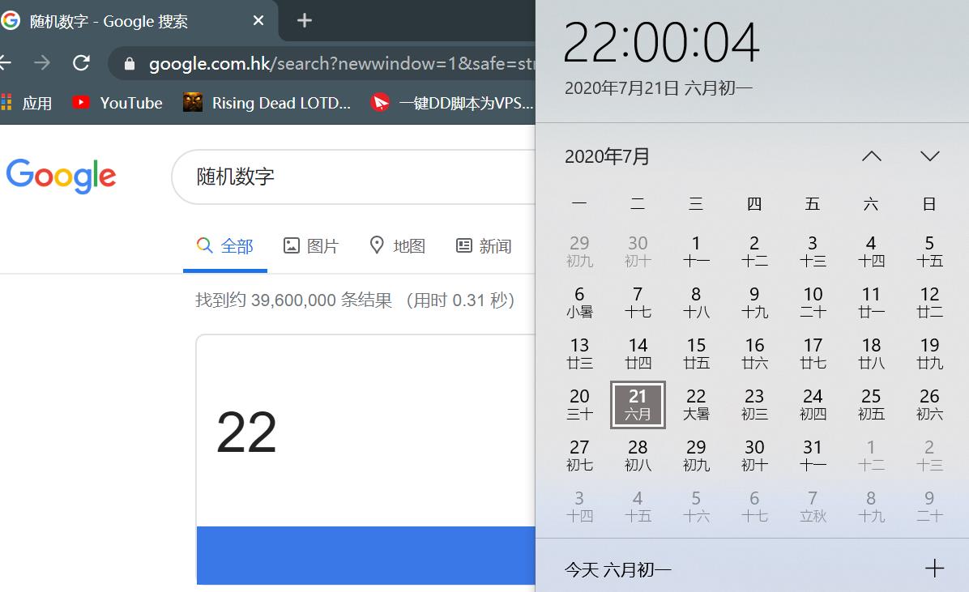Open the YouTube bookmark
The width and height of the screenshot is (969, 592).
click(x=117, y=103)
